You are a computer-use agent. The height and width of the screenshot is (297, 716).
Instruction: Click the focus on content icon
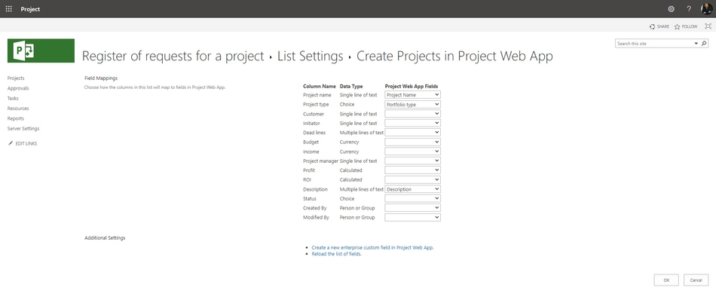point(708,26)
